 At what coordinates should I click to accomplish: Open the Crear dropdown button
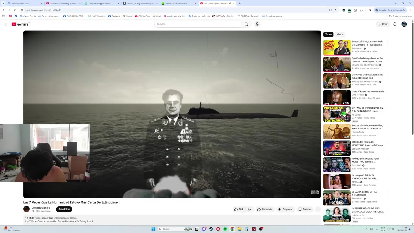[383, 24]
